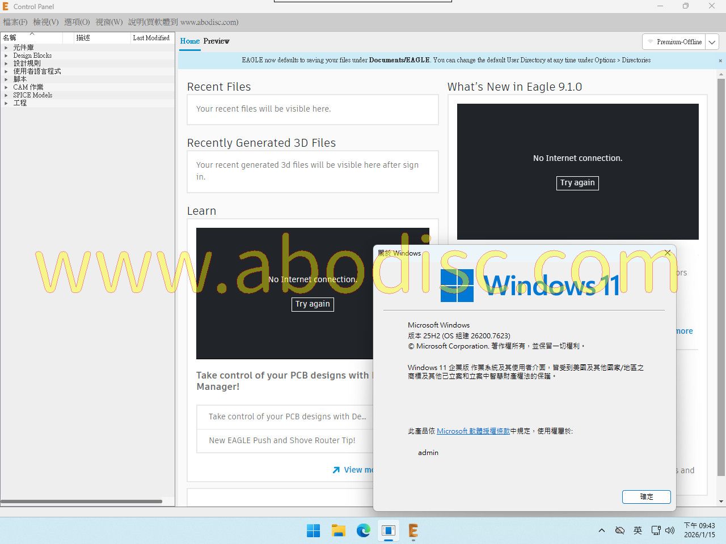Expand the Design Blocks tree node
Image resolution: width=726 pixels, height=544 pixels.
point(6,56)
